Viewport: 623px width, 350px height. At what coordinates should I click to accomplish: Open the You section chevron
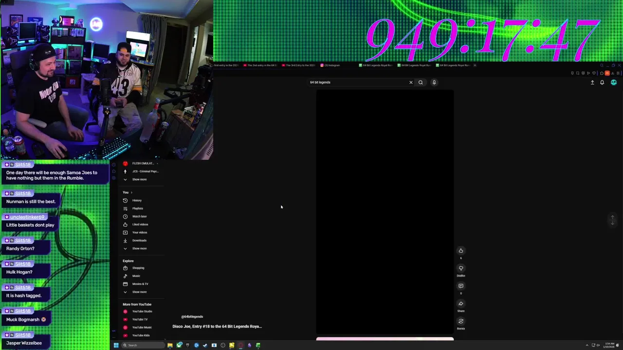131,192
